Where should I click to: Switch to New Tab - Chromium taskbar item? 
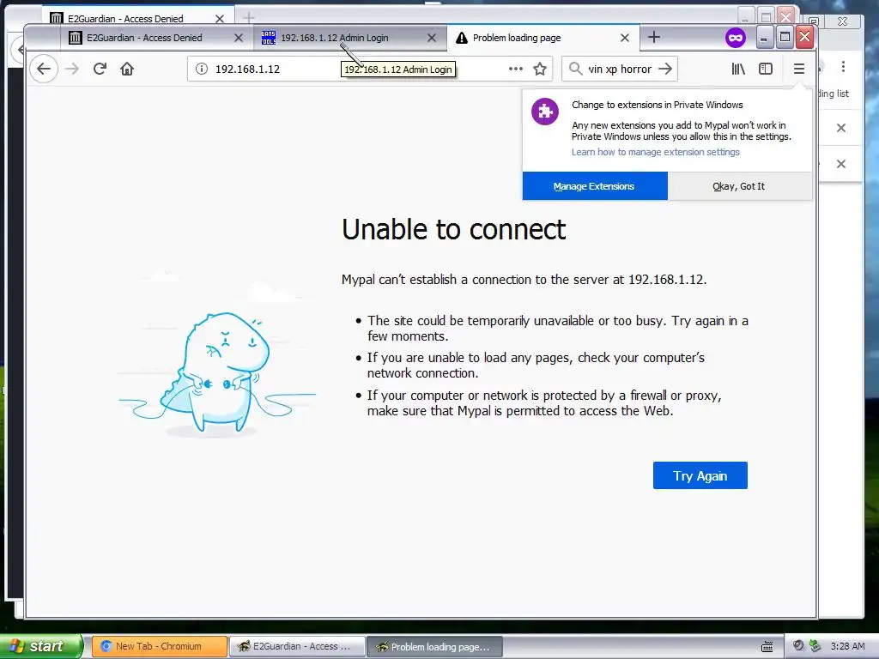[x=159, y=646]
